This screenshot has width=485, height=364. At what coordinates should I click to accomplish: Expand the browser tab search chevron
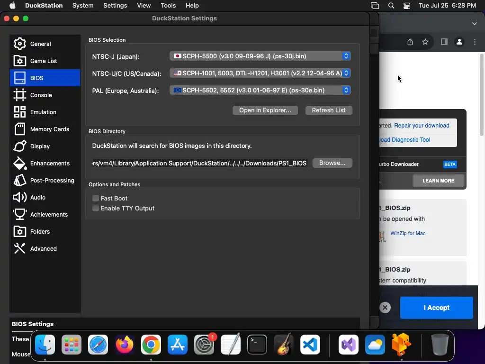475,24
